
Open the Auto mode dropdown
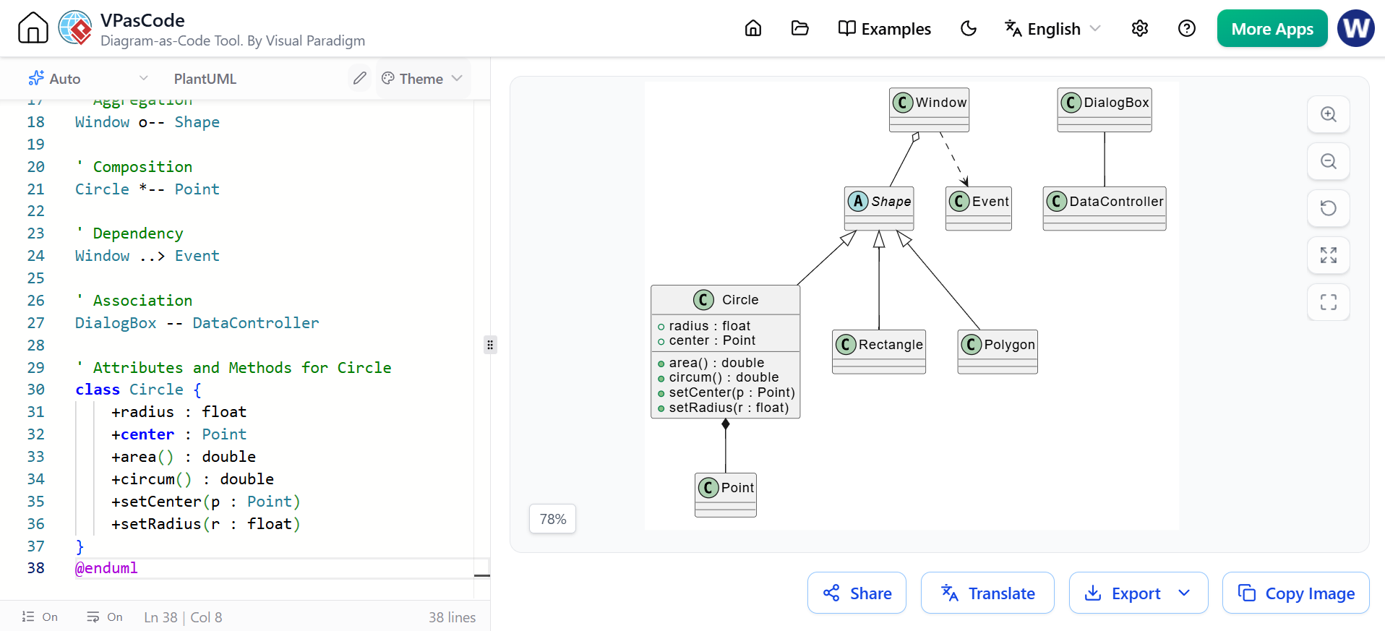tap(88, 78)
